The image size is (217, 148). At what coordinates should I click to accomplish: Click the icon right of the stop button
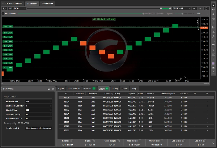tap(206, 9)
